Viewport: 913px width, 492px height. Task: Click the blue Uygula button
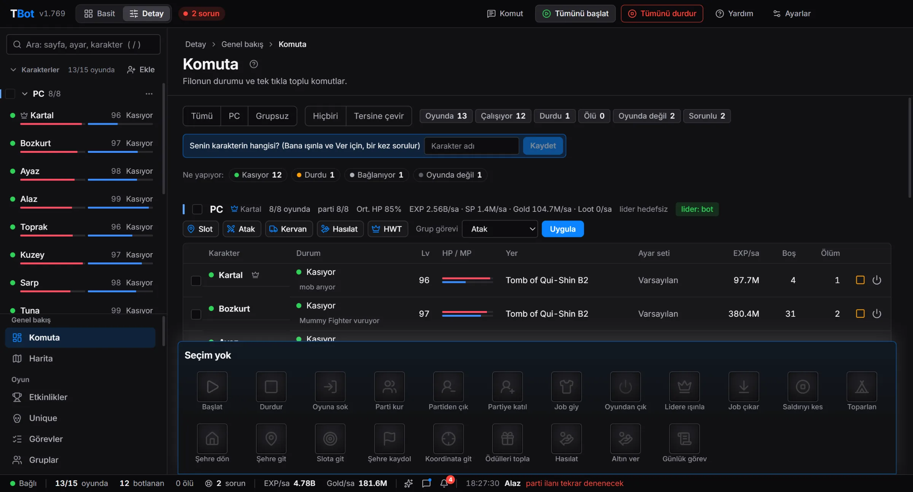(563, 229)
